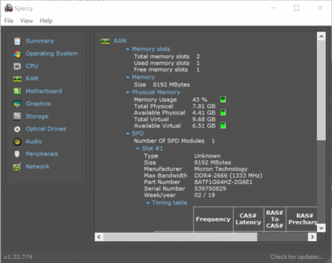Collapse the Memory slots group
This screenshot has width=332, height=263.
pyautogui.click(x=127, y=49)
